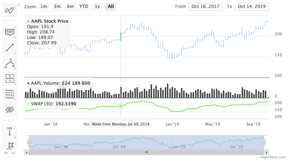Select the flag marker tool
This screenshot has height=163, width=289.
click(x=10, y=145)
